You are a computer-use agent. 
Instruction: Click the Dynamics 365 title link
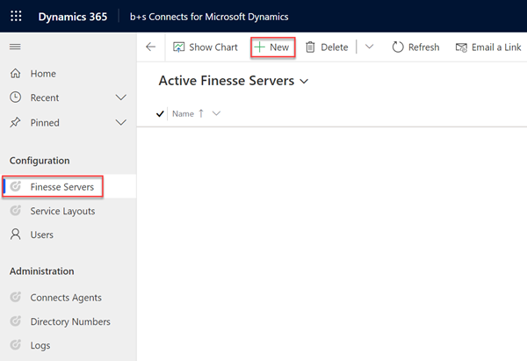point(73,17)
